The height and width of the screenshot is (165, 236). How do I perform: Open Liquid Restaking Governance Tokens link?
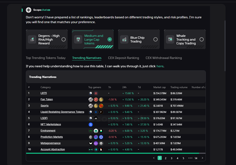pos(62,112)
